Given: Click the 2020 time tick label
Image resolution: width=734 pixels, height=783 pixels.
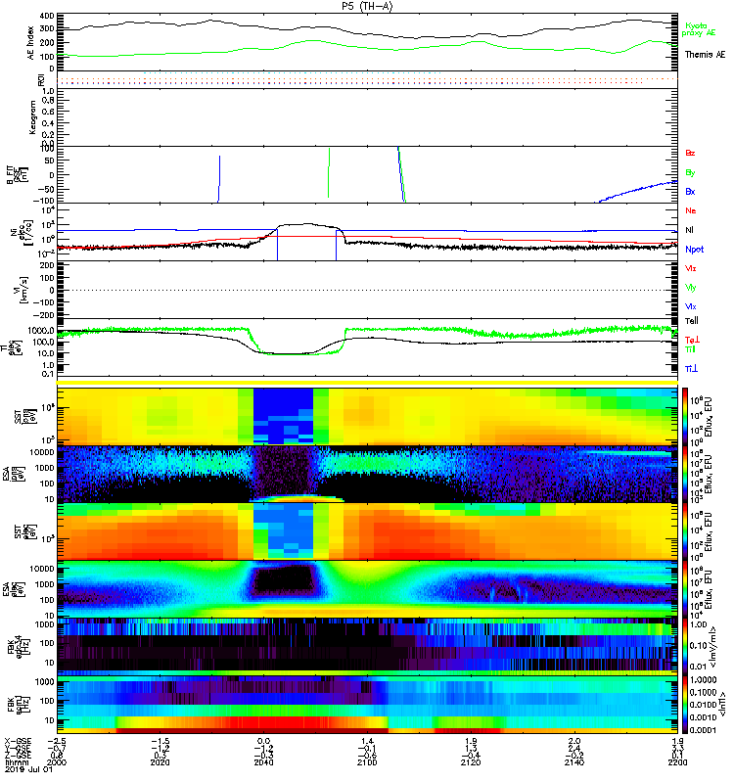Looking at the screenshot, I should pos(160,762).
